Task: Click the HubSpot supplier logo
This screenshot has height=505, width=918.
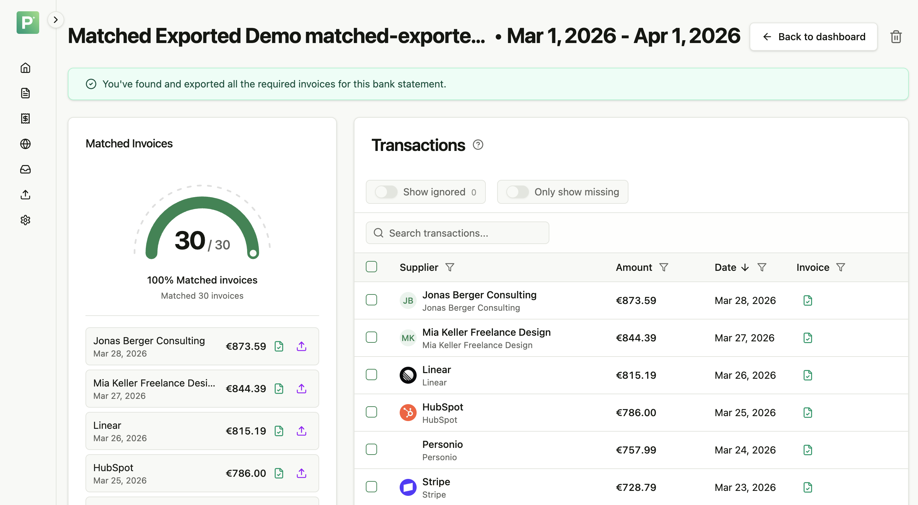Action: [x=408, y=413]
